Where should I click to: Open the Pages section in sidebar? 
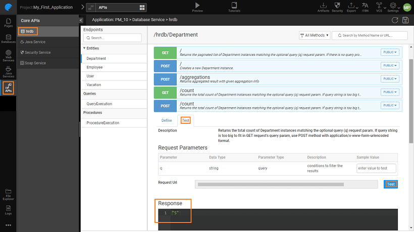(x=8, y=23)
